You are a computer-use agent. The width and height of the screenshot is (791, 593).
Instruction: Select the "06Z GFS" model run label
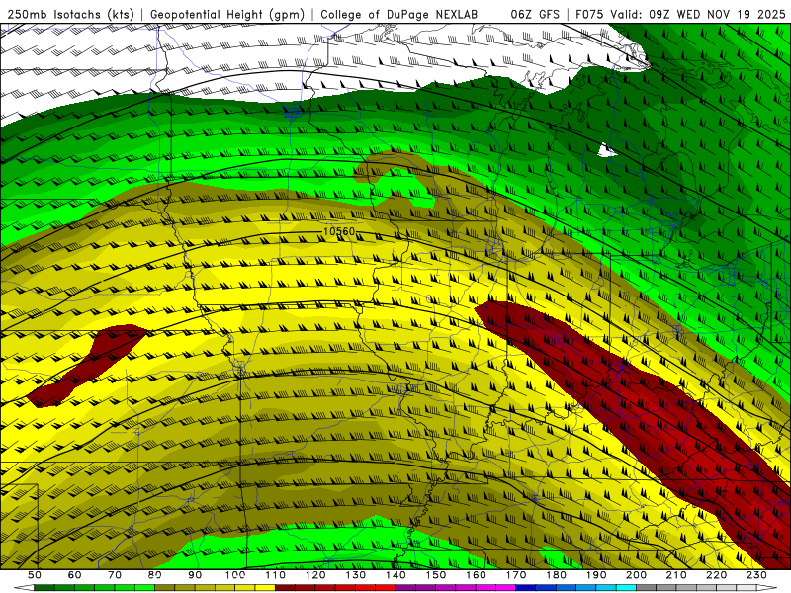click(535, 14)
